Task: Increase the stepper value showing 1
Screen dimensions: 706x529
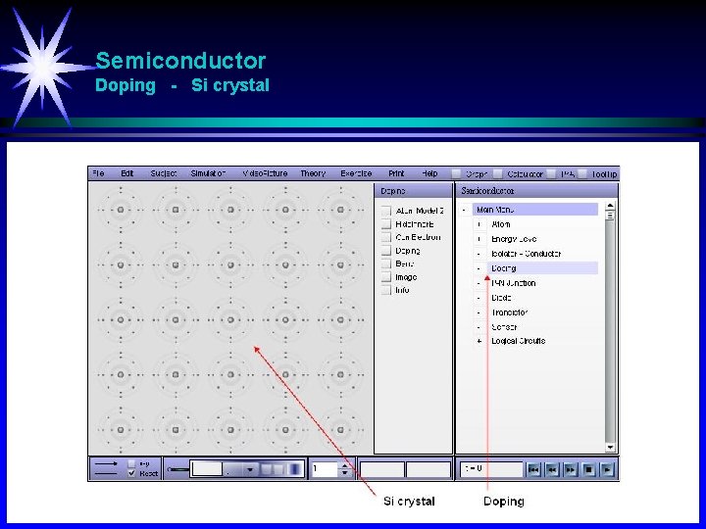Action: pyautogui.click(x=345, y=465)
